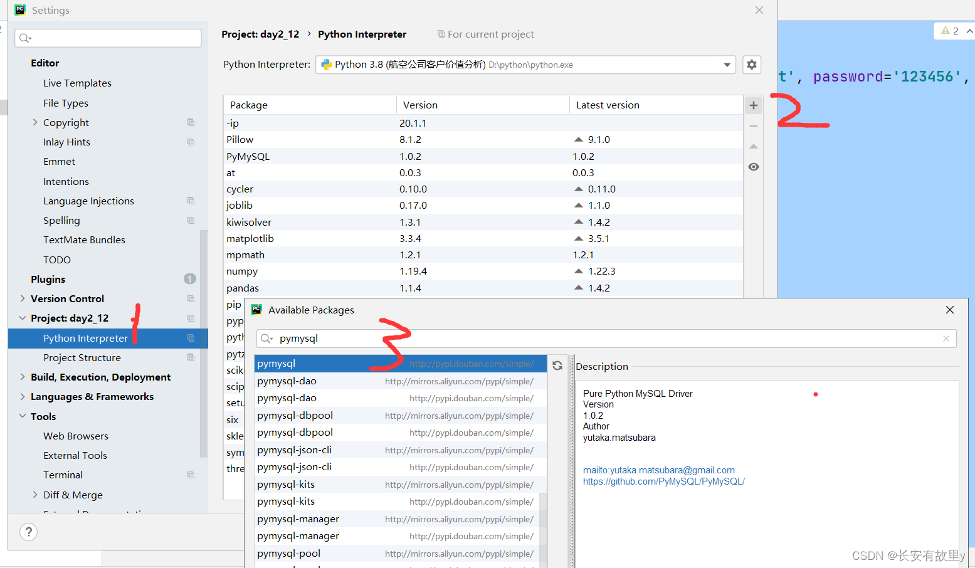The height and width of the screenshot is (568, 975).
Task: Select pymysql-pool from the aliyun mirror
Action: (401, 554)
